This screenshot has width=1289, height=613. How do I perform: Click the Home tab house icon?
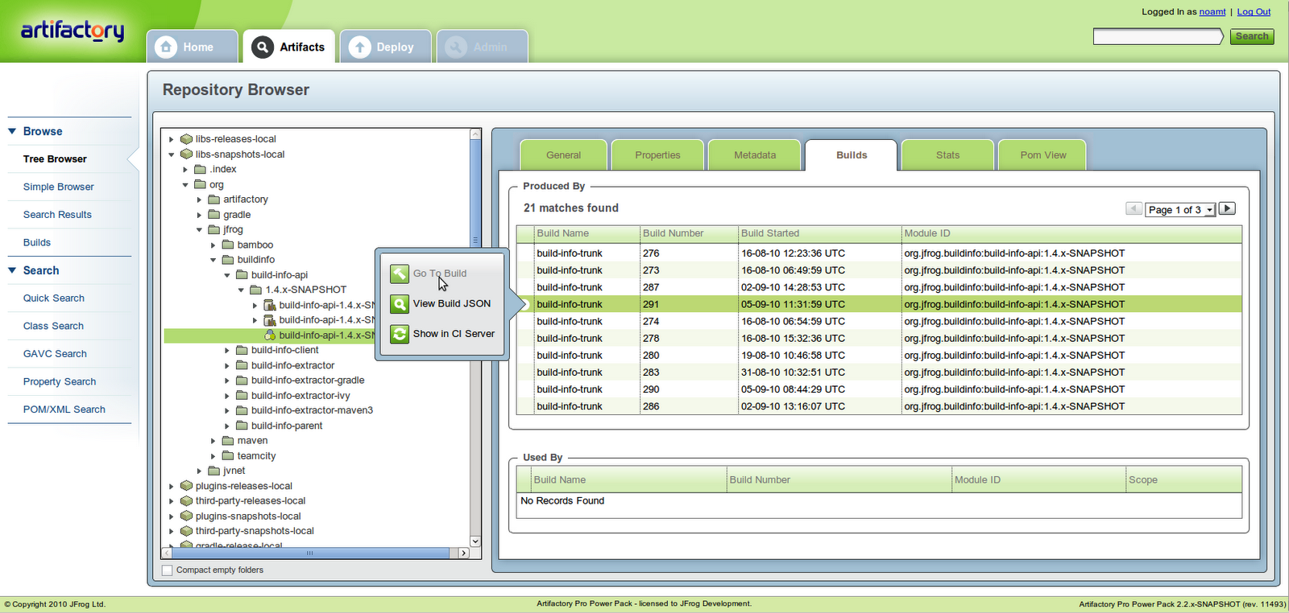pos(166,47)
